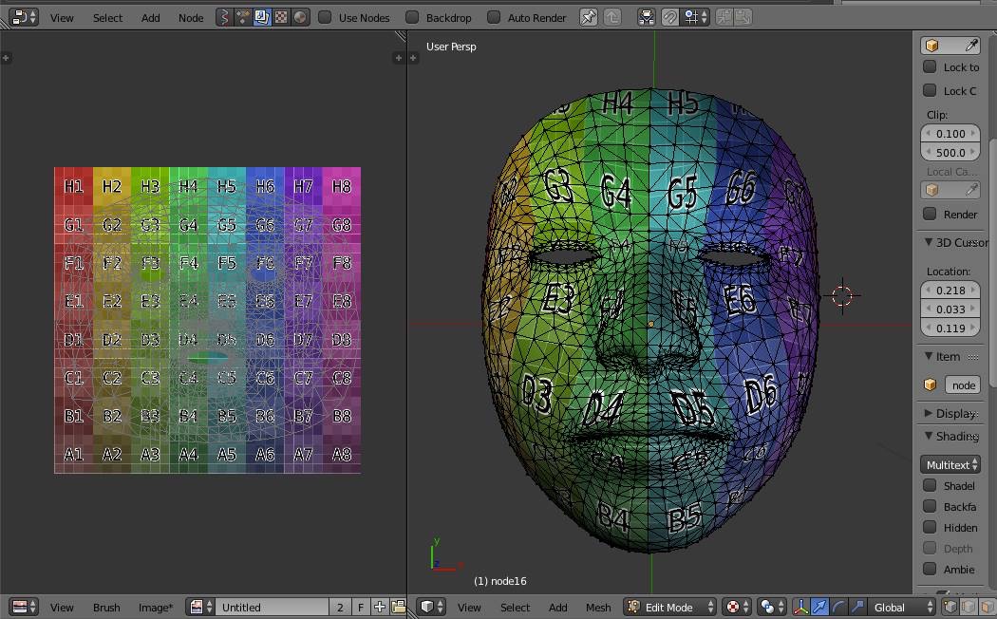The width and height of the screenshot is (997, 619).
Task: Click the image user count 2 button
Action: pyautogui.click(x=340, y=607)
